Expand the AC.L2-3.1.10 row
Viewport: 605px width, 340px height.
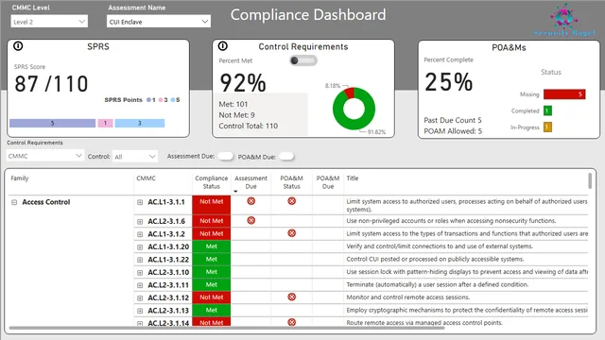tap(140, 273)
